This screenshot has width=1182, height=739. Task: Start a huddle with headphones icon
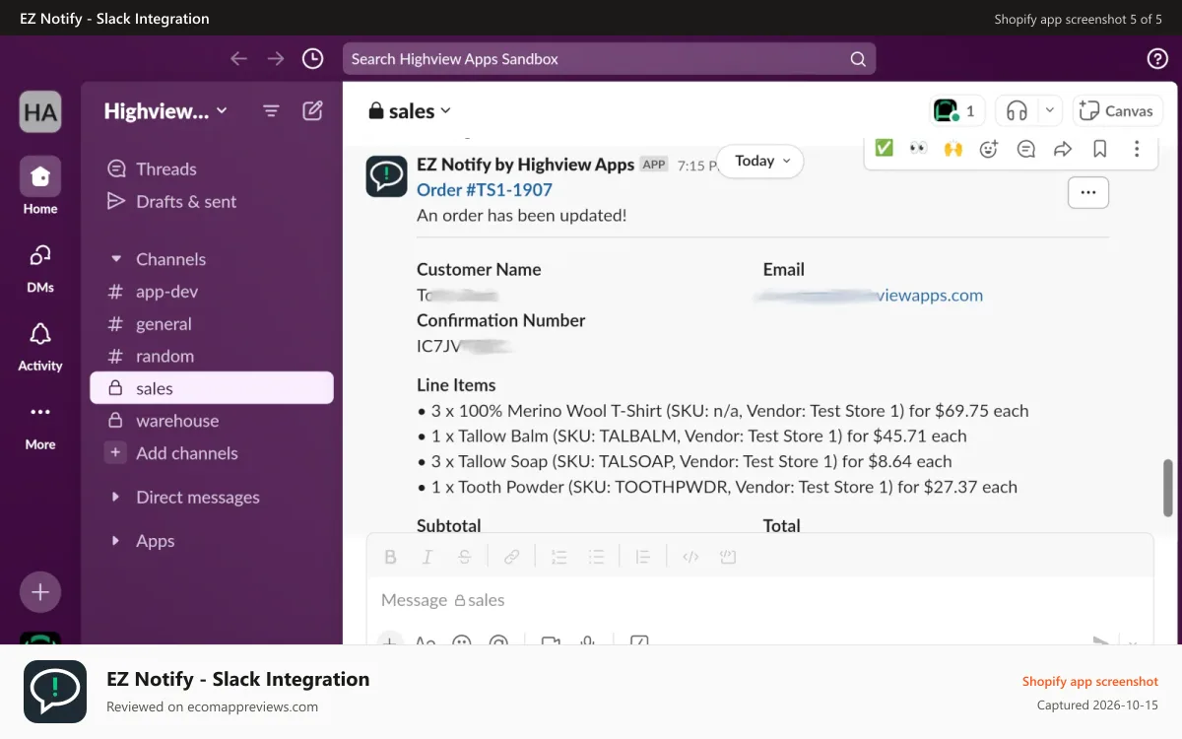(1018, 110)
